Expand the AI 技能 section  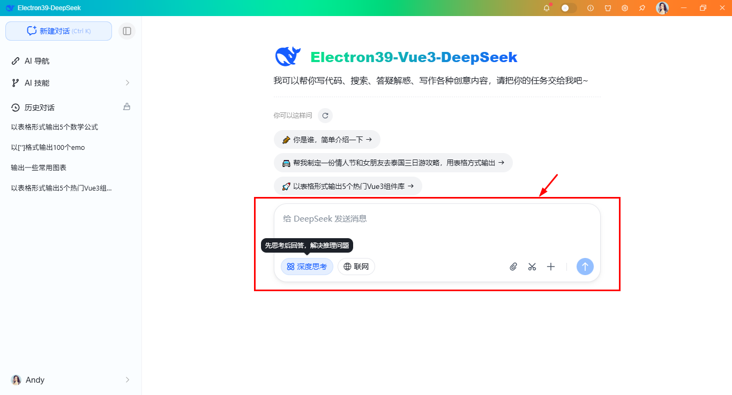(70, 82)
